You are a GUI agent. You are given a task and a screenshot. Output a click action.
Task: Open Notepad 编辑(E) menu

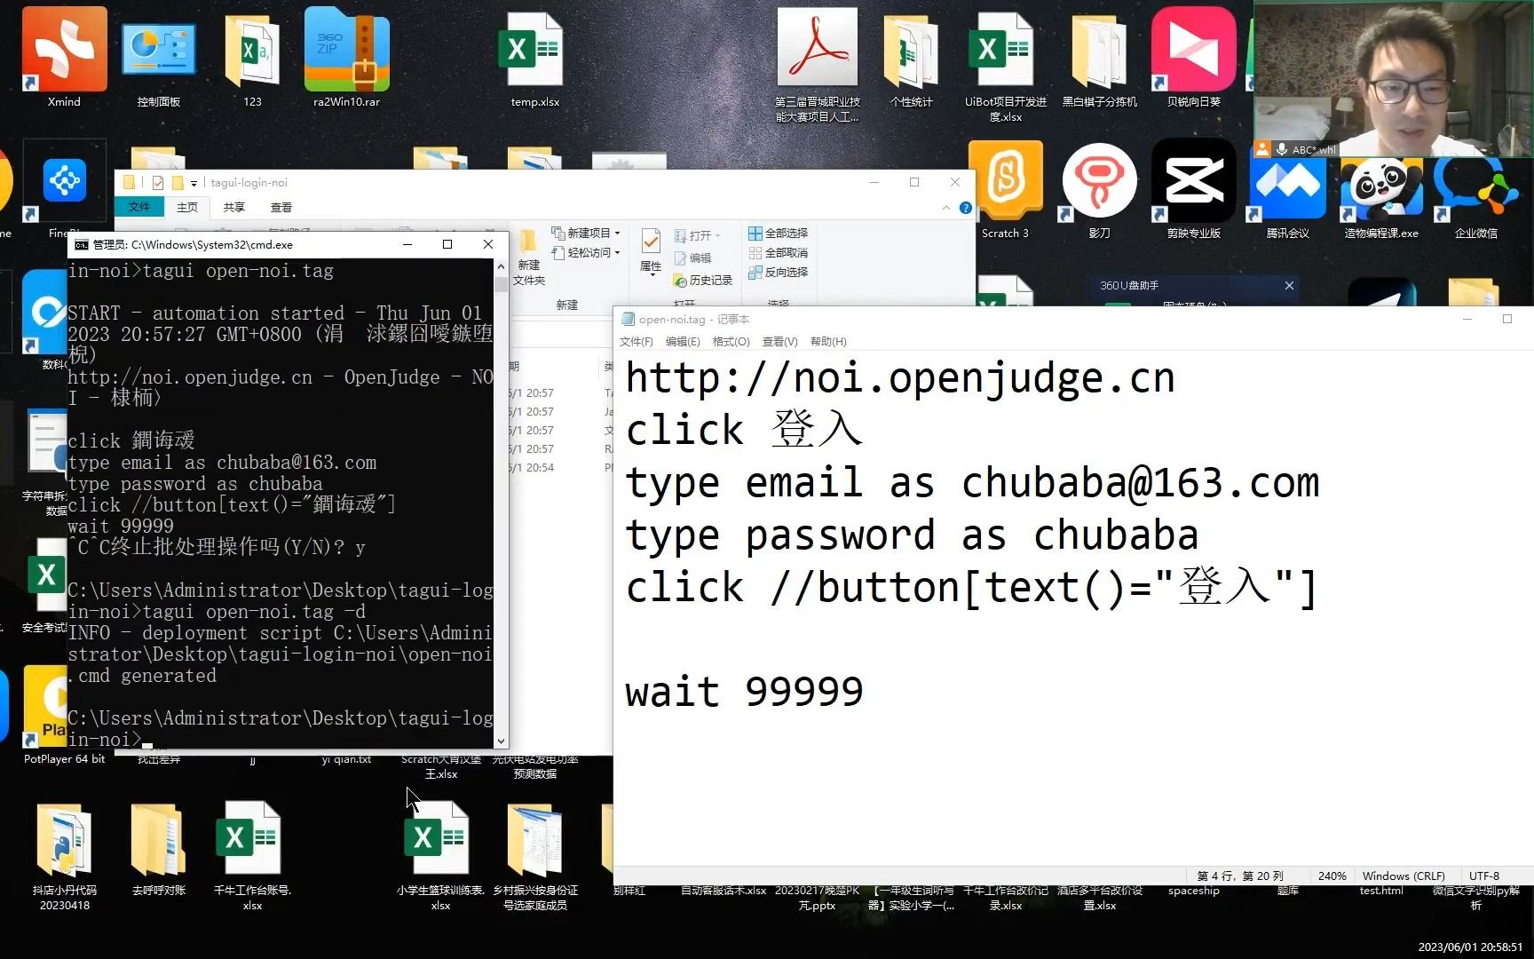[x=683, y=342]
